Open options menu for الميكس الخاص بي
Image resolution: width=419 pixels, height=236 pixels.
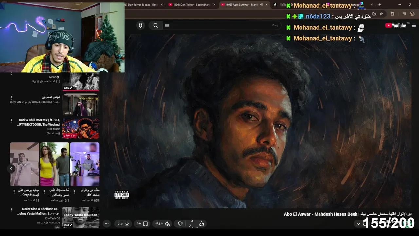point(12,98)
